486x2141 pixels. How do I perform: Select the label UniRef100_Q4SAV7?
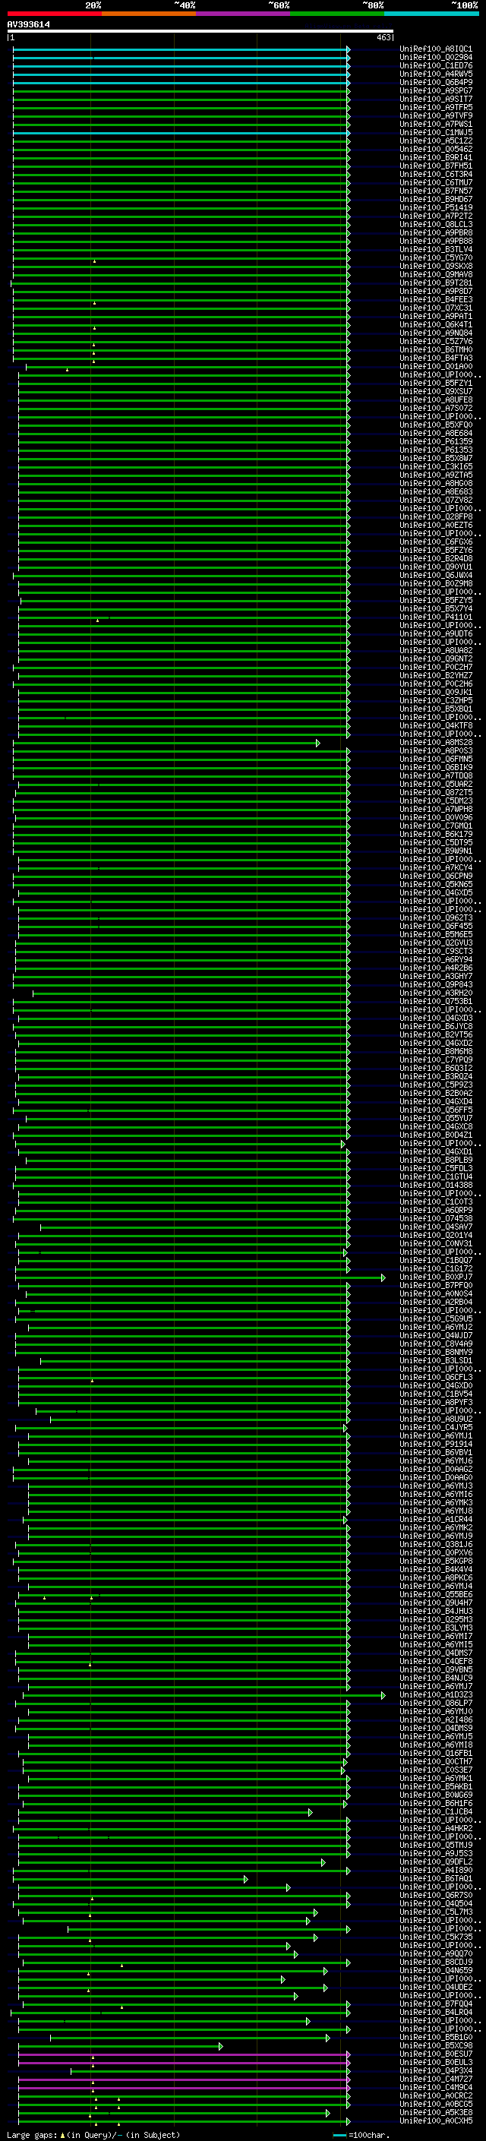(x=435, y=1227)
